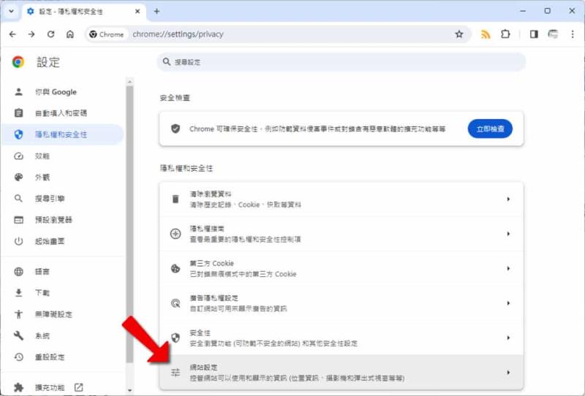Click the 安全檢查 section heading

[x=175, y=98]
